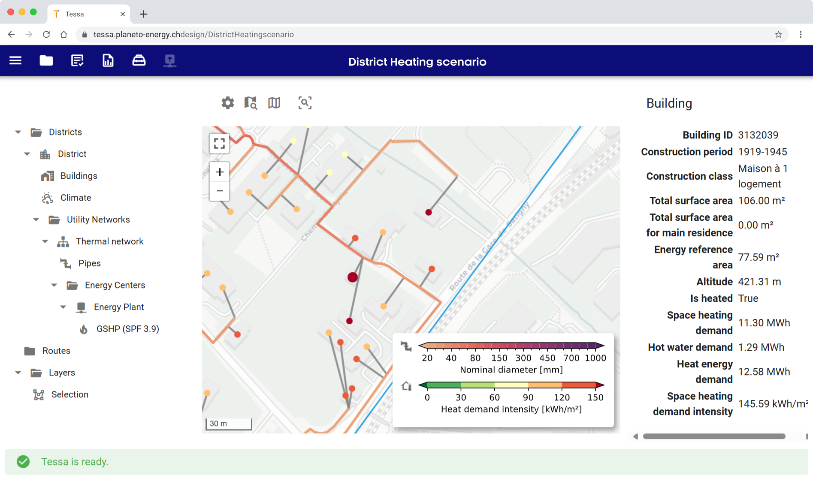Open the Routes folder
The image size is (813, 478).
(x=56, y=351)
